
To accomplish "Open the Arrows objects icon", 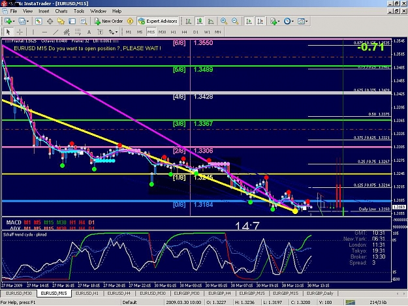I will (112, 32).
